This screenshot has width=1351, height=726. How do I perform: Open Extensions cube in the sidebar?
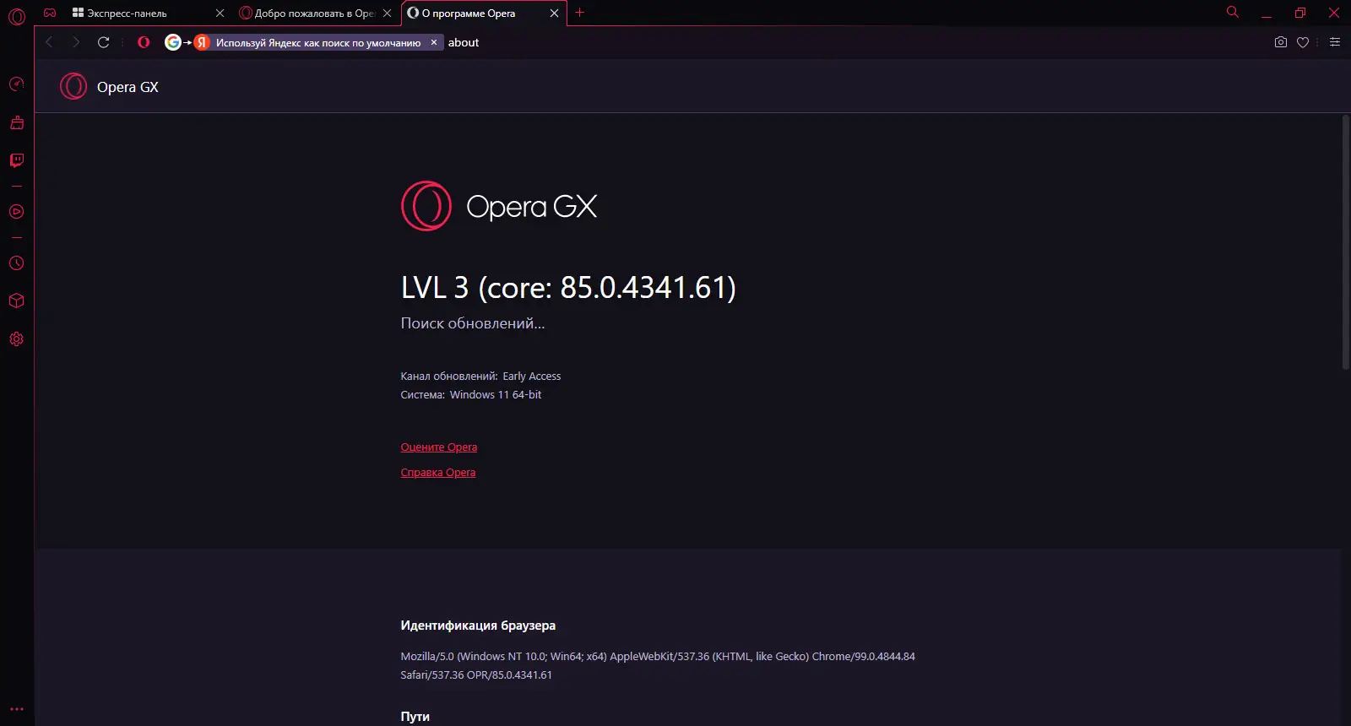(16, 301)
